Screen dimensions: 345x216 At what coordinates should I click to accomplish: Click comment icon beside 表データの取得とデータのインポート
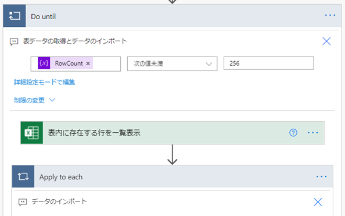pos(14,41)
